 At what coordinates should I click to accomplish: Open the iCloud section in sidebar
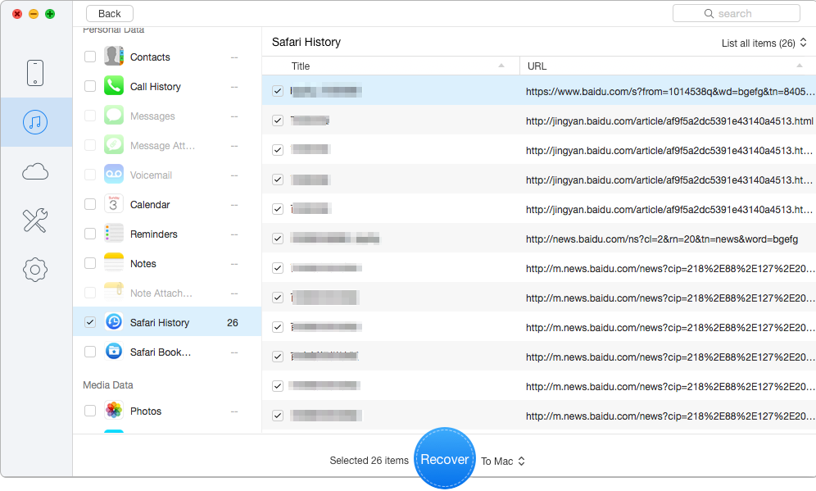point(35,171)
